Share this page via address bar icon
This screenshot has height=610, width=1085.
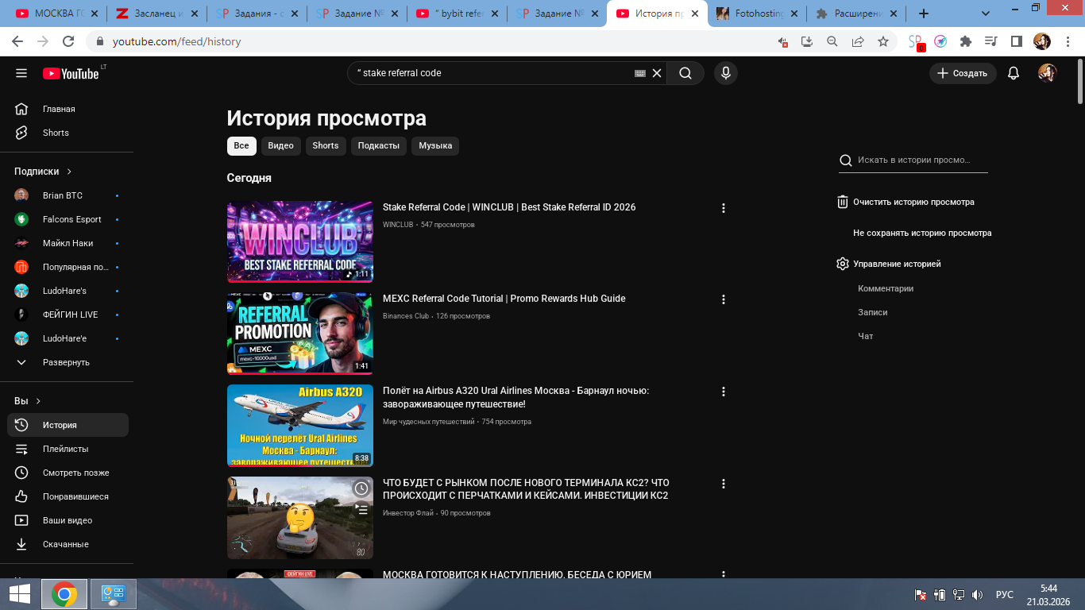coord(858,41)
